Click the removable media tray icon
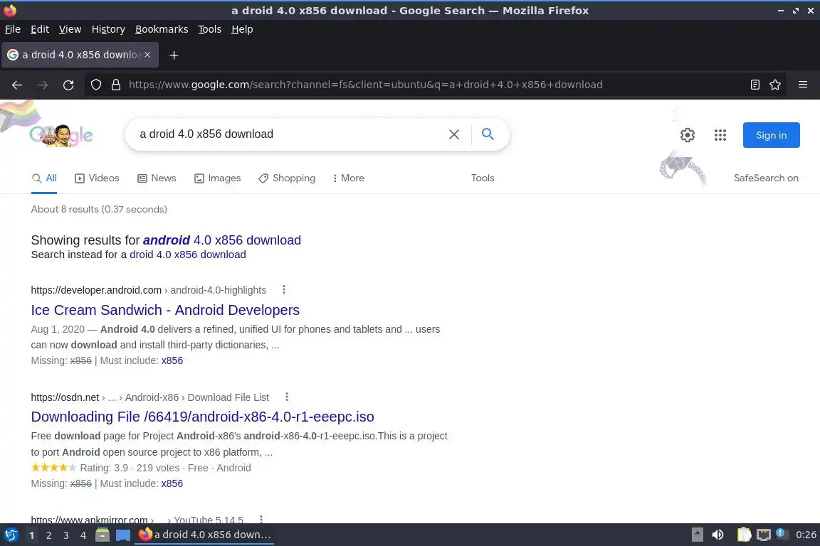This screenshot has height=546, width=820. [x=697, y=535]
